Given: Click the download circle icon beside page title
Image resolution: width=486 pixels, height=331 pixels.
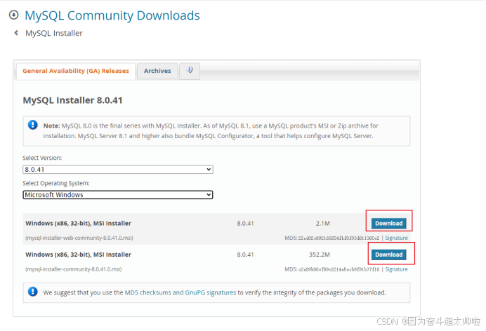Looking at the screenshot, I should click(13, 15).
